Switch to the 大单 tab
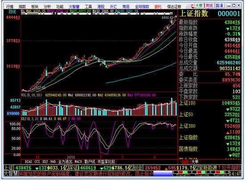 point(195,161)
